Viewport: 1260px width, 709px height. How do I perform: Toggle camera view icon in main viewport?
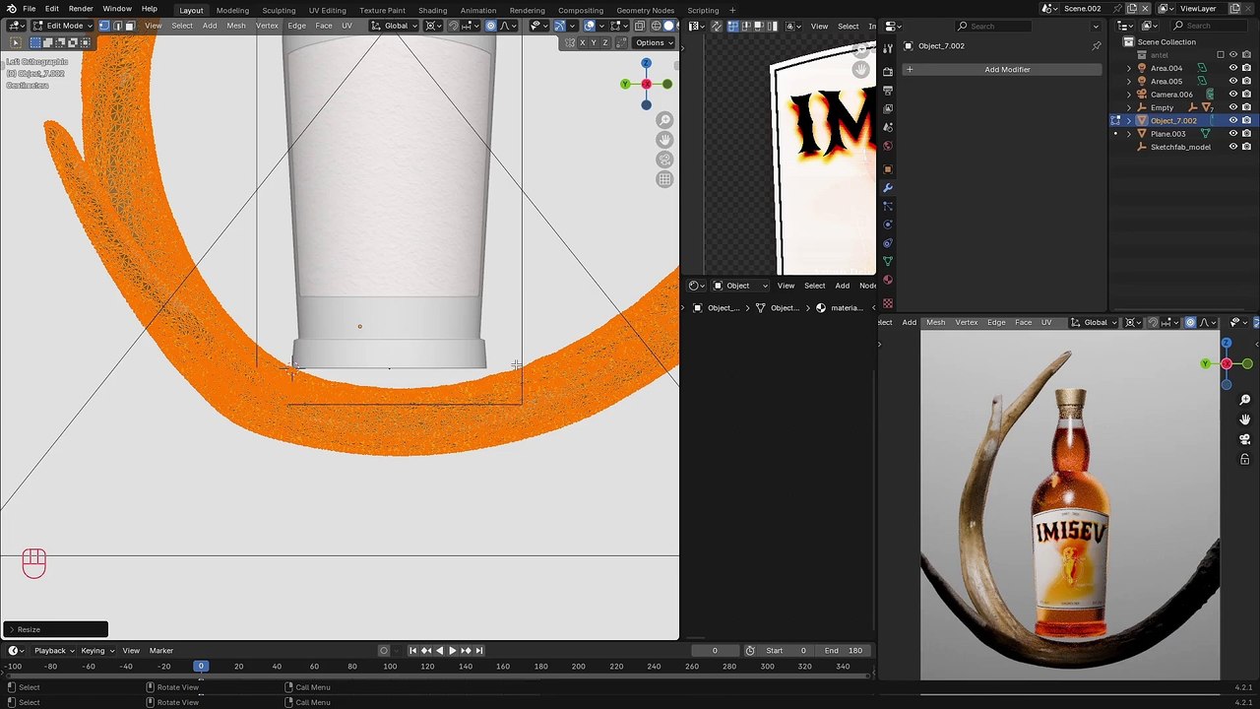(x=664, y=160)
